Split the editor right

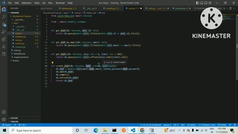[x=231, y=8]
